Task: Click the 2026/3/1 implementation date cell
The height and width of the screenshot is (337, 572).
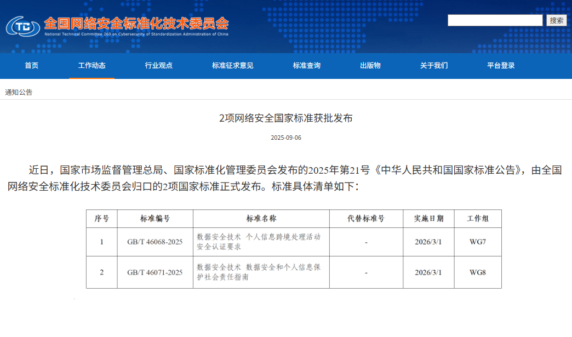Action: [427, 242]
